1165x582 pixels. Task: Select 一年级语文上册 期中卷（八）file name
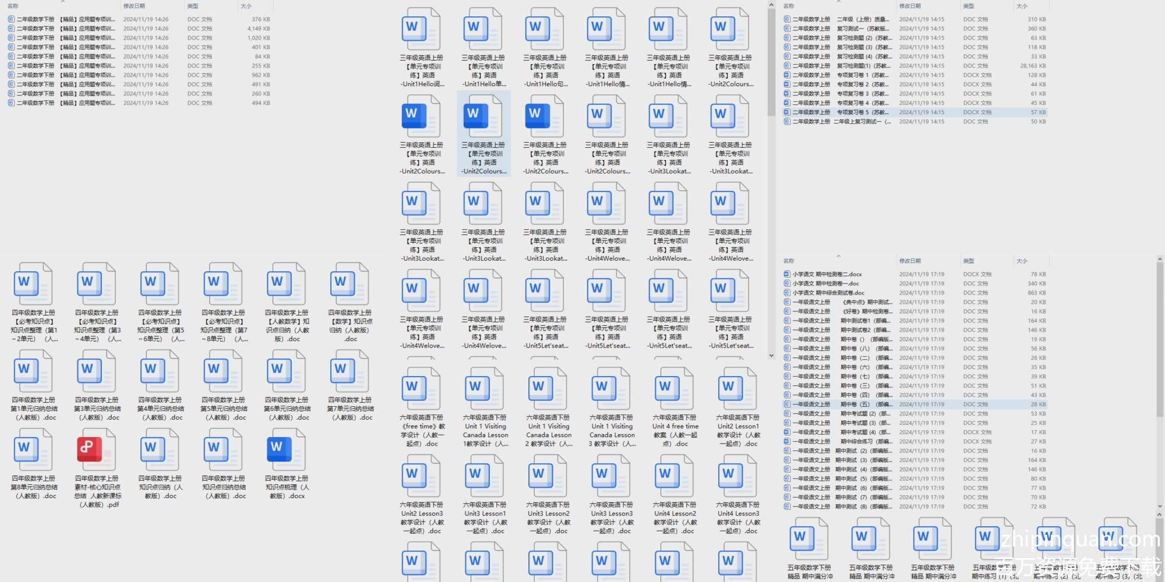pos(842,349)
